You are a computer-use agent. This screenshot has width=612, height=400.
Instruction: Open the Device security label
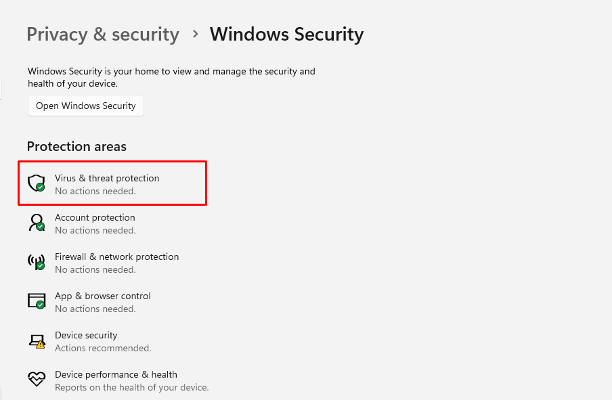86,335
